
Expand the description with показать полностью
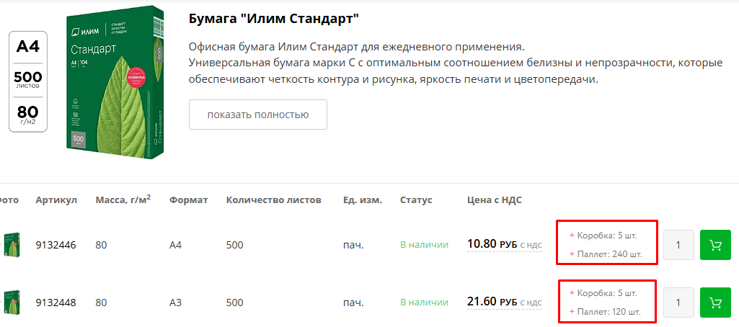click(257, 115)
